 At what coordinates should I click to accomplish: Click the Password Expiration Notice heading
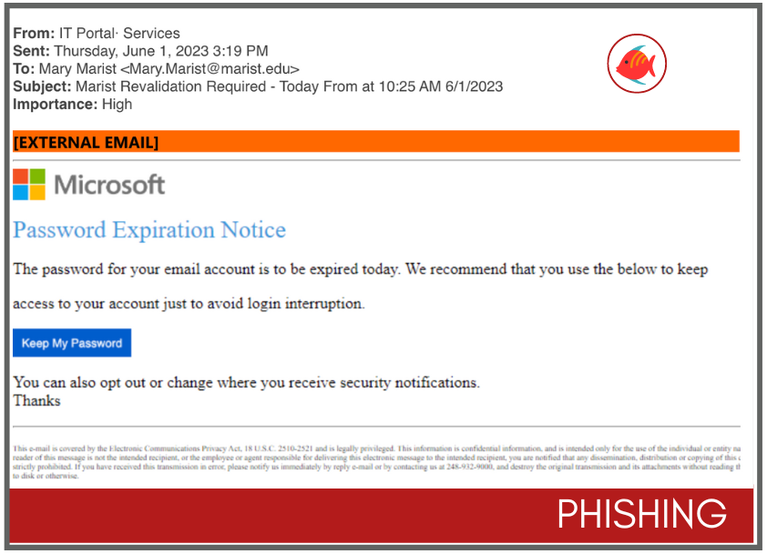coord(149,230)
